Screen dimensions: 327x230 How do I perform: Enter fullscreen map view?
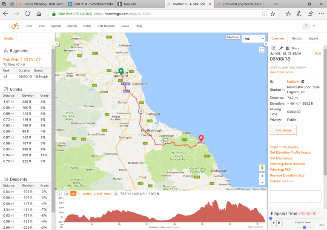point(261,49)
